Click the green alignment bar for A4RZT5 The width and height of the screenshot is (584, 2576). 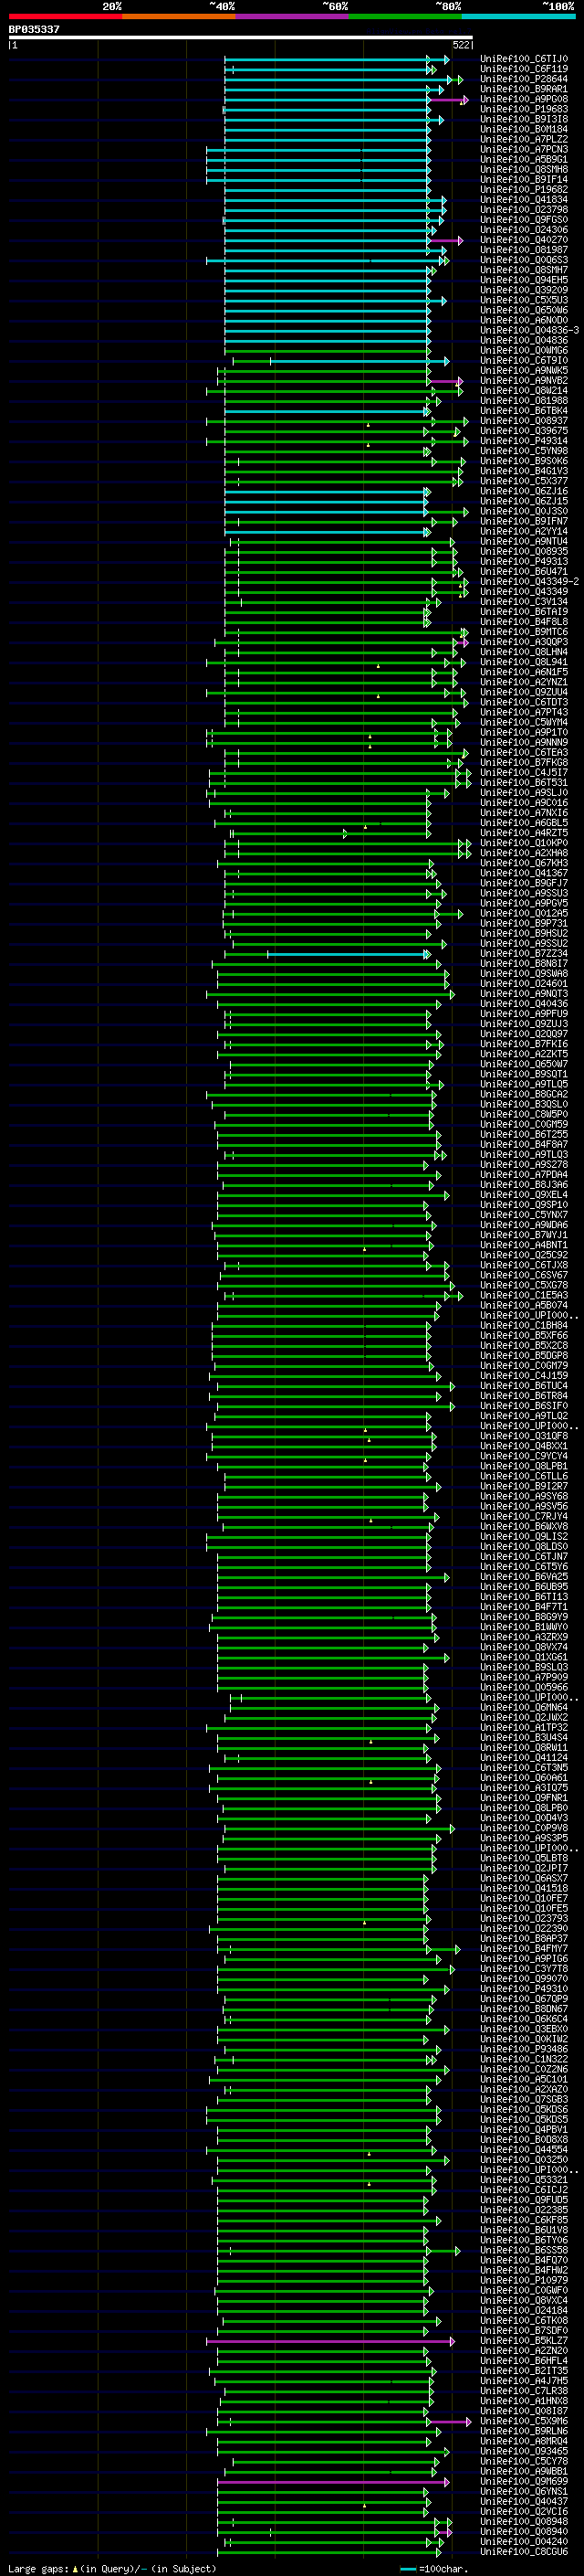(329, 833)
